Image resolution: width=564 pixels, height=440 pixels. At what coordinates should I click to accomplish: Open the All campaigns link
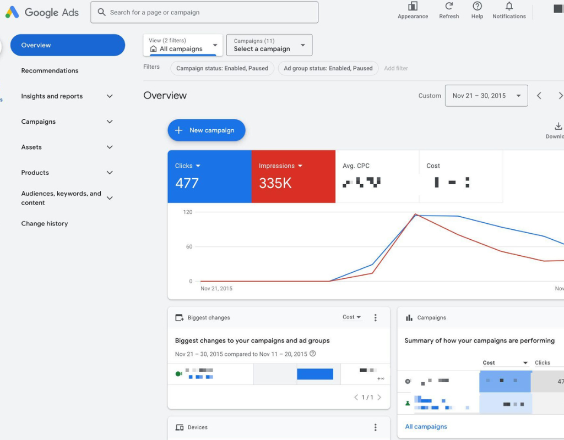point(426,427)
